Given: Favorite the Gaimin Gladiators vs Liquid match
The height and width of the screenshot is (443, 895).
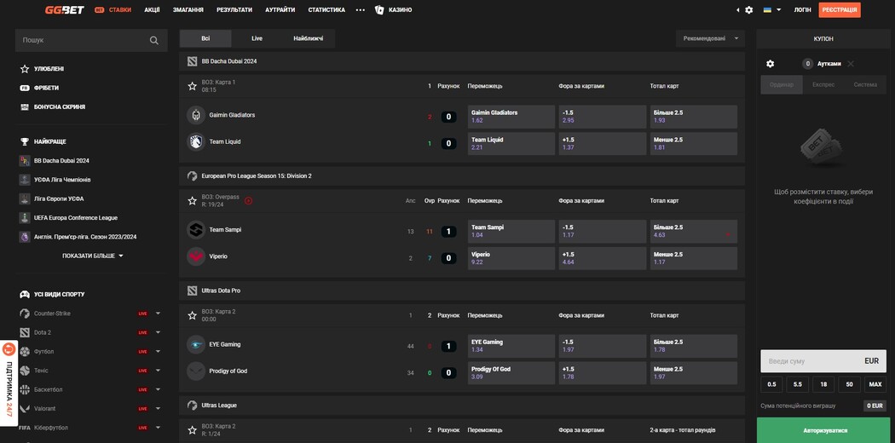Looking at the screenshot, I should click(x=193, y=86).
